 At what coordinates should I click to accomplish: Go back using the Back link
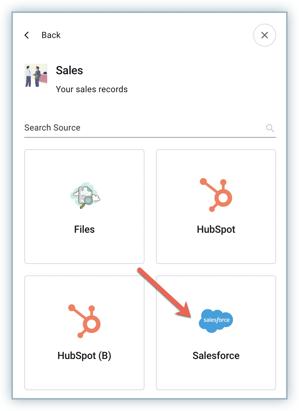51,35
